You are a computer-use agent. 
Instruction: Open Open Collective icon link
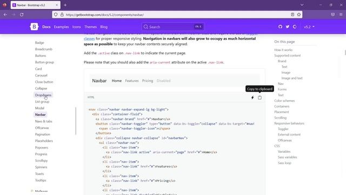[295, 27]
